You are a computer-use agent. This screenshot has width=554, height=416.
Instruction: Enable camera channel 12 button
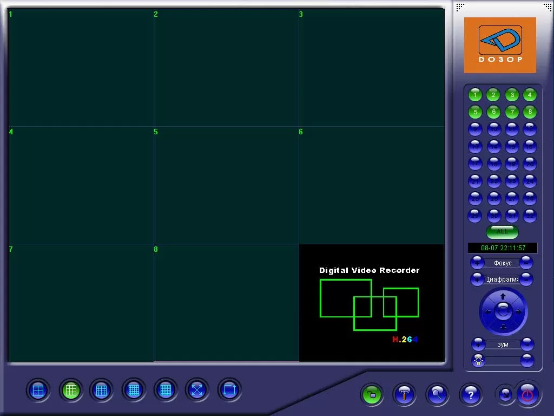click(x=530, y=129)
